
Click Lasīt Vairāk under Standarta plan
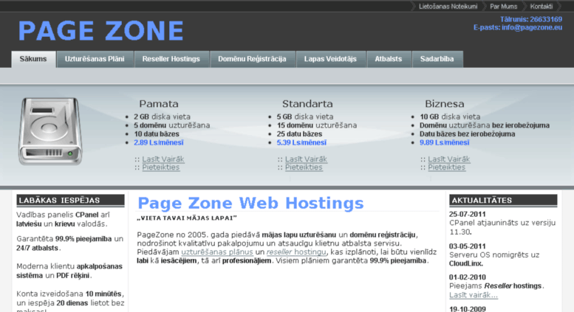[306, 159]
